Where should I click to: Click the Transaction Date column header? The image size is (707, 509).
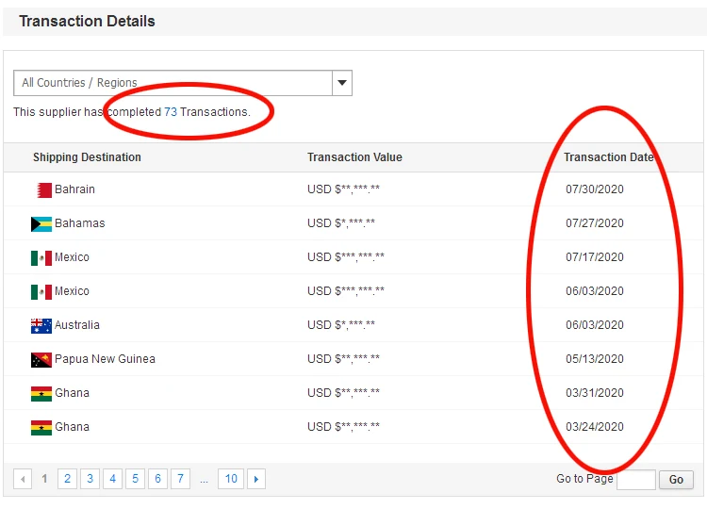click(x=609, y=157)
